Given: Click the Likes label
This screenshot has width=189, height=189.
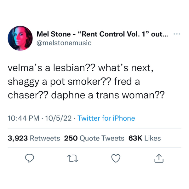Looking at the screenshot, I should click(152, 138).
